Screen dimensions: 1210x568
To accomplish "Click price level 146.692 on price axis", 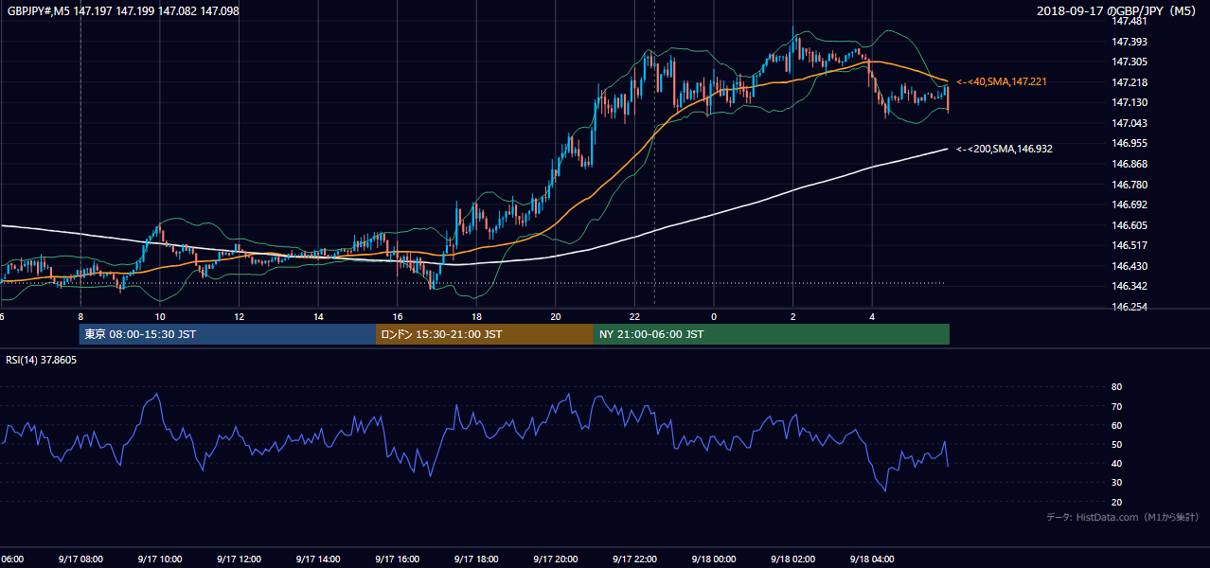I will point(1130,204).
